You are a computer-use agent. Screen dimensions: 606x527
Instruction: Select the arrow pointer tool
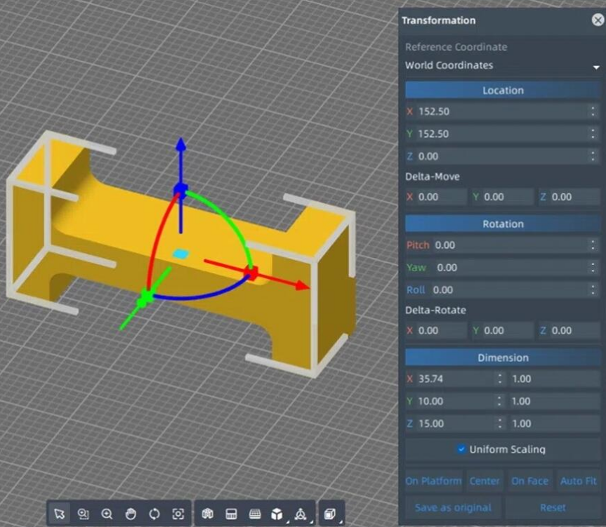[x=60, y=514]
